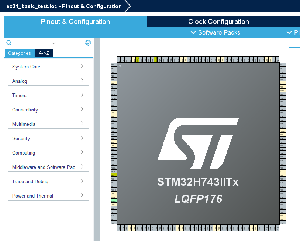Expand the Power and Thermal category

tap(48, 196)
